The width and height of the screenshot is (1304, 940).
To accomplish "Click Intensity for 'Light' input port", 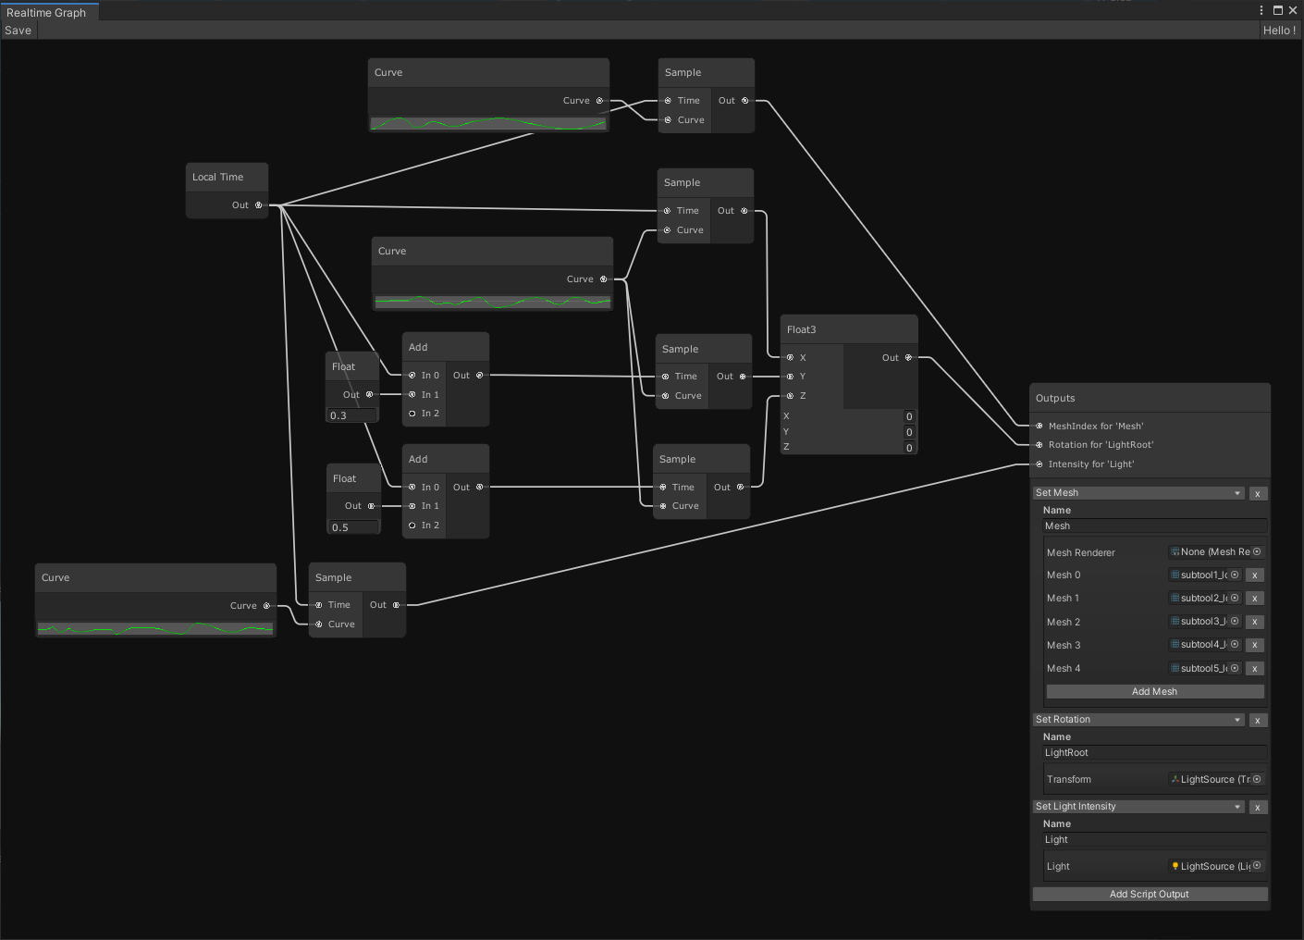I will tap(1039, 464).
